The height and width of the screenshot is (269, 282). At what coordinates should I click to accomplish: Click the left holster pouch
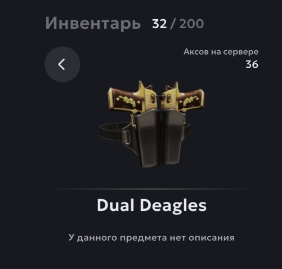click(147, 139)
